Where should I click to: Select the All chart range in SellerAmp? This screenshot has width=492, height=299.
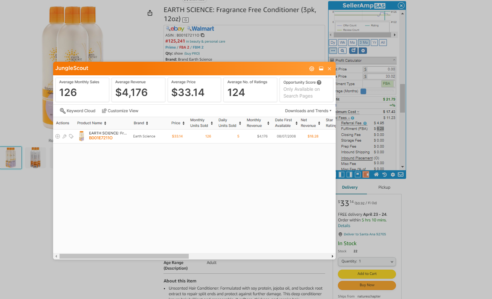(x=383, y=43)
